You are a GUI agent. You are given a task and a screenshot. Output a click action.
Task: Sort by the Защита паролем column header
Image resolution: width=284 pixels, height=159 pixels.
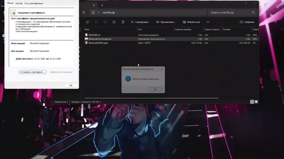click(213, 30)
